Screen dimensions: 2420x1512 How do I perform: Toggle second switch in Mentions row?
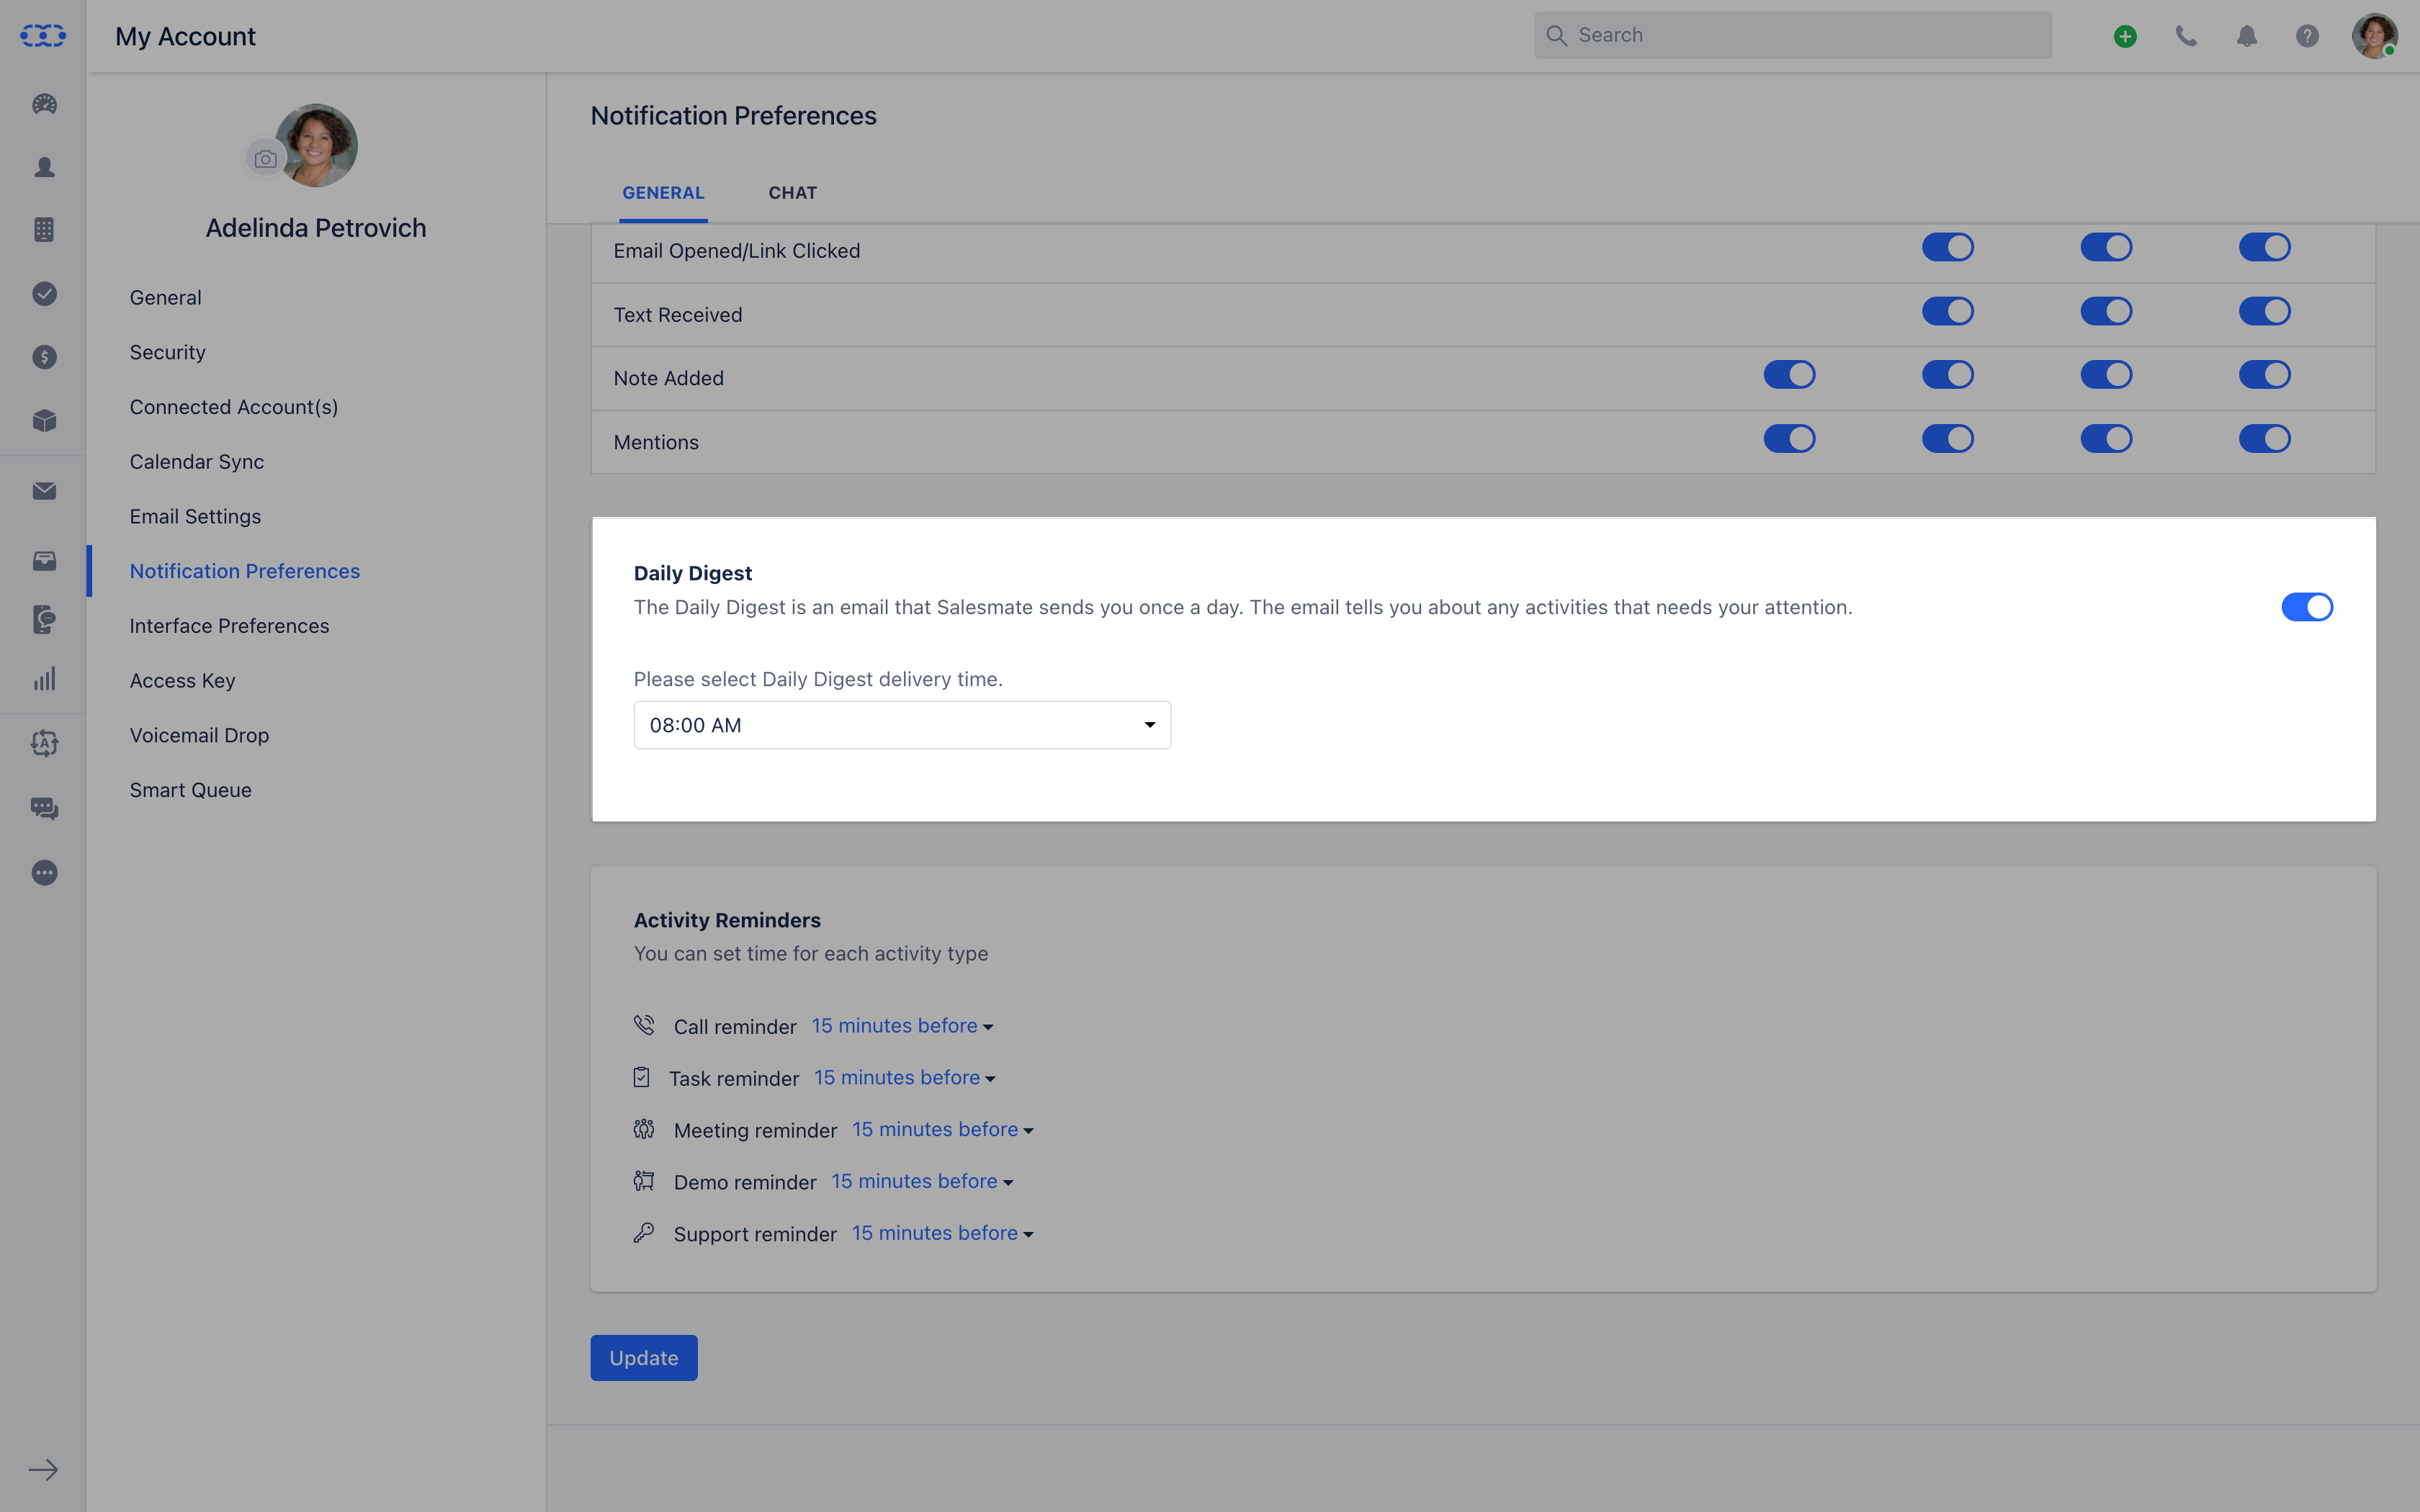click(1948, 438)
